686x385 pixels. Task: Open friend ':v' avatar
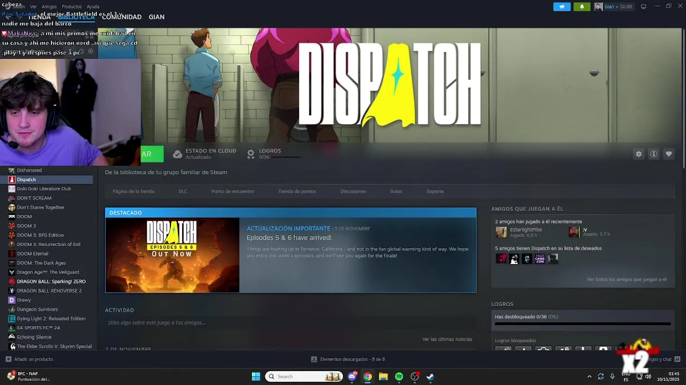574,232
